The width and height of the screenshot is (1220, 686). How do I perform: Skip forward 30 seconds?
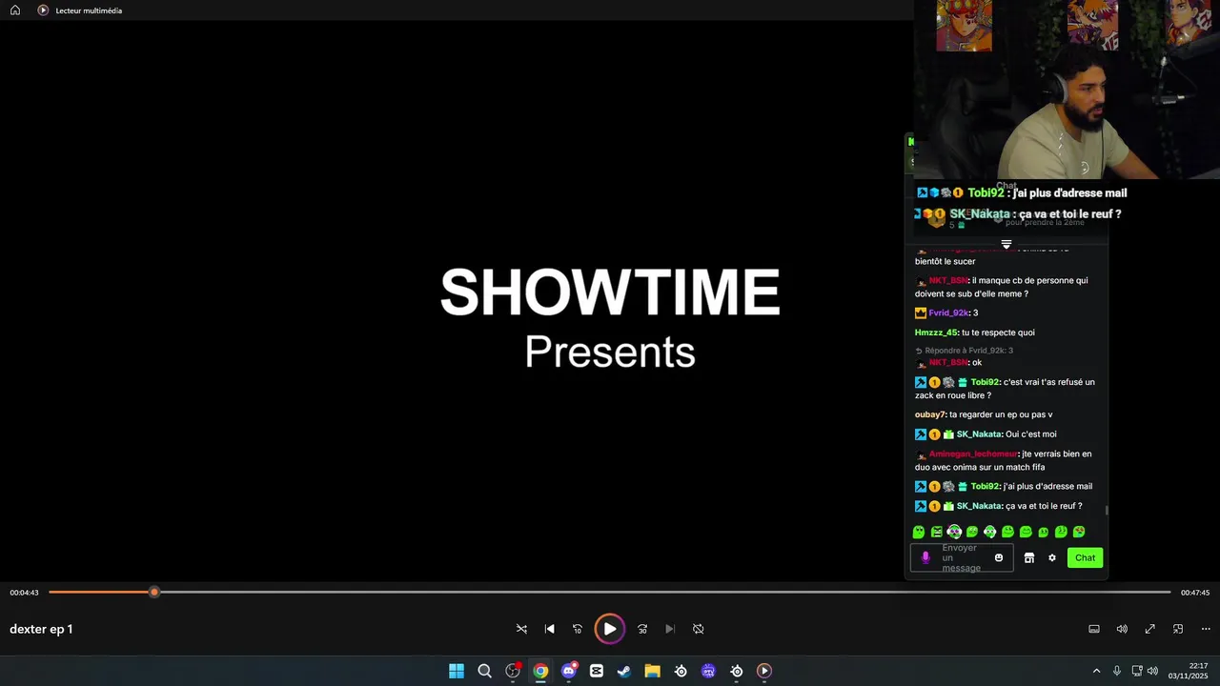pos(642,629)
